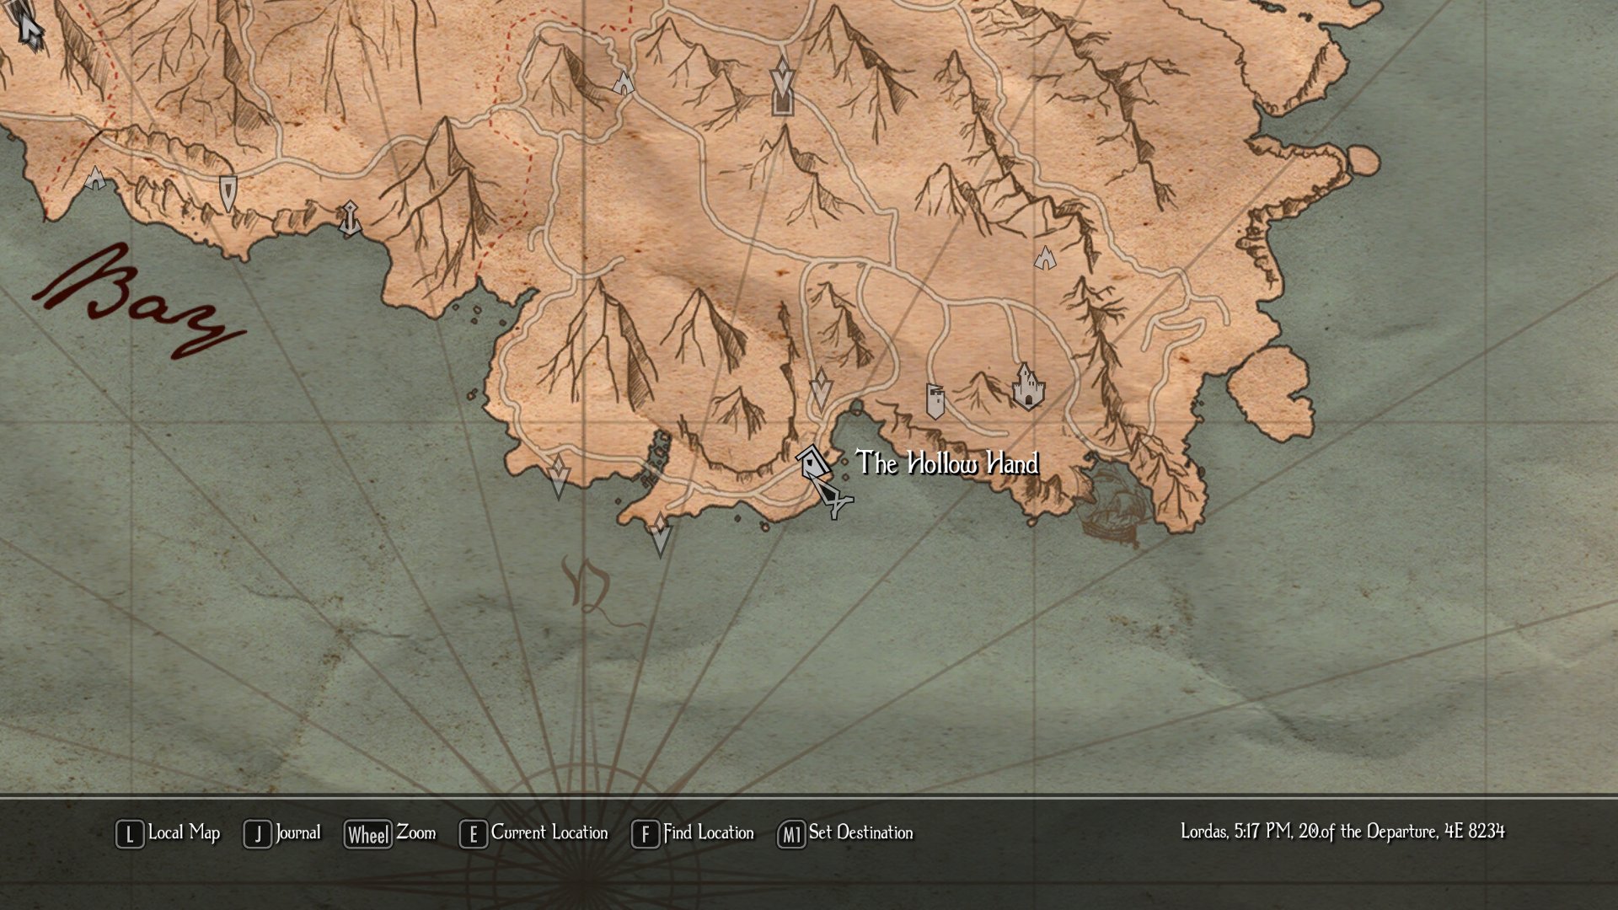
Task: Open Find Location search
Action: click(x=693, y=833)
